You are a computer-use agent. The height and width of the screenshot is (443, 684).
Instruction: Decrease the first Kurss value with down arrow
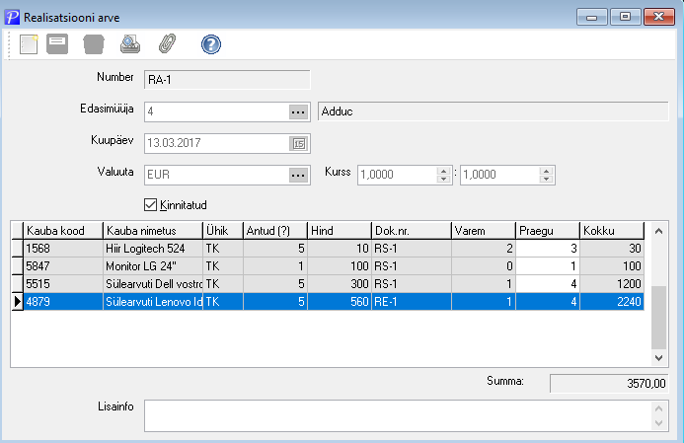click(443, 180)
